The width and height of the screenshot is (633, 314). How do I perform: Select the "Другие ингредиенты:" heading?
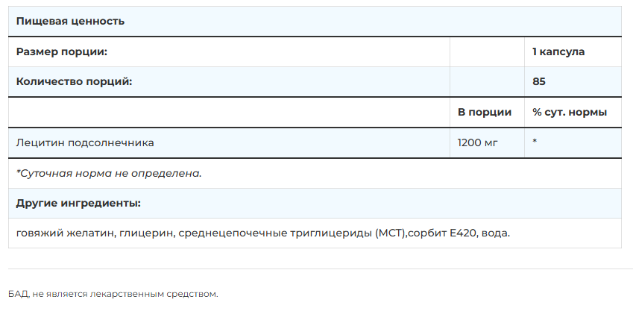point(78,203)
